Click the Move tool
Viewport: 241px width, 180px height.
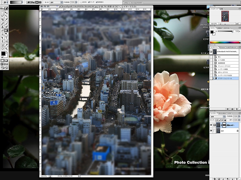[x=6, y=13]
